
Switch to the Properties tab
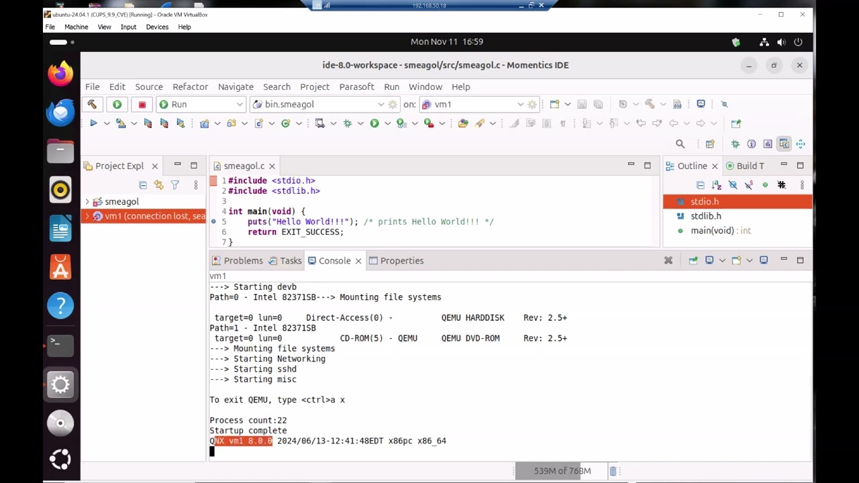[x=396, y=260]
